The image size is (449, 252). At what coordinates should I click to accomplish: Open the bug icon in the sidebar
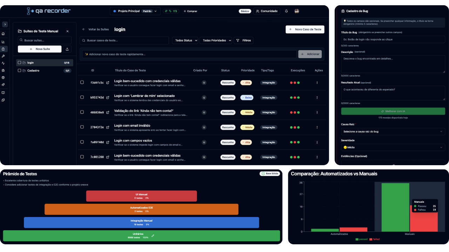pyautogui.click(x=3, y=70)
